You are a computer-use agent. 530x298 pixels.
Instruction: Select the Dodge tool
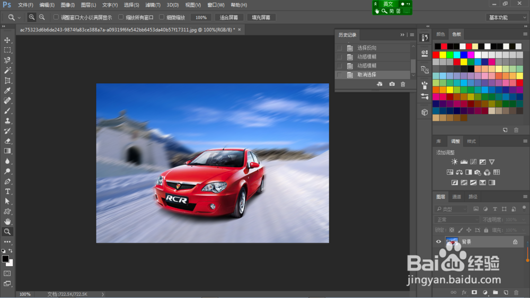(7, 171)
